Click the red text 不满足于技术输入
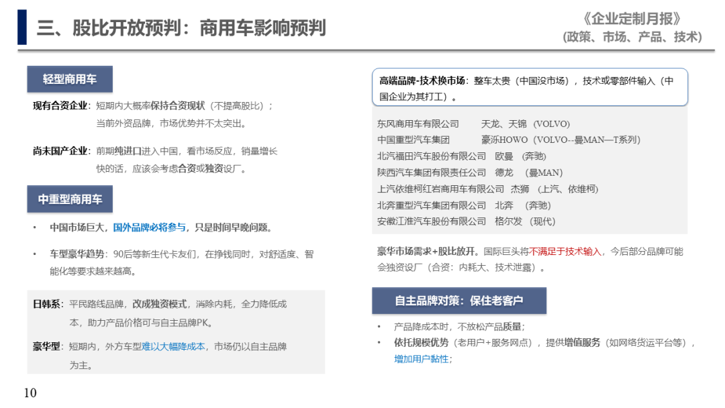 point(565,252)
